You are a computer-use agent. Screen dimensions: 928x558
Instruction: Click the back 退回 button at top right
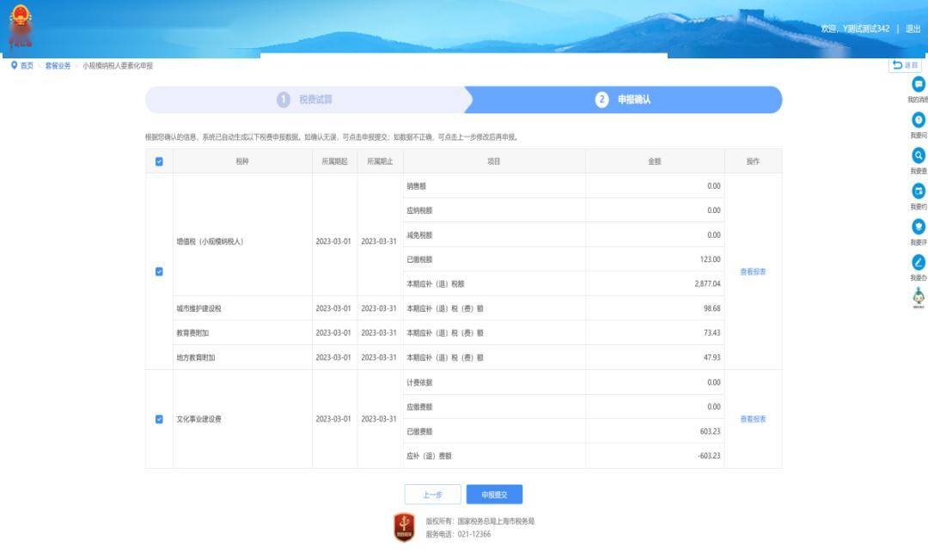click(905, 65)
